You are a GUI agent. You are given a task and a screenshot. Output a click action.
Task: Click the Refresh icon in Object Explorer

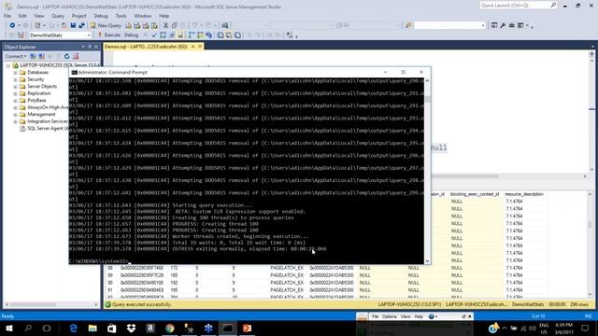tap(66, 56)
